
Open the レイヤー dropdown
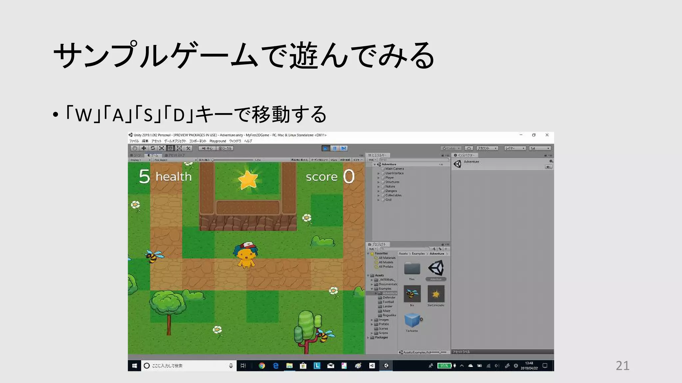(x=514, y=148)
